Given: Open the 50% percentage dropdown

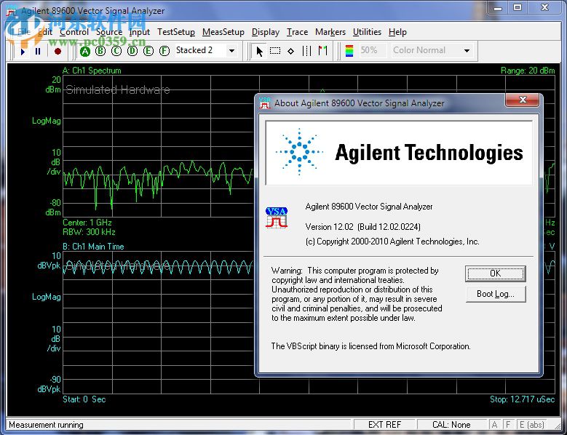Looking at the screenshot, I should click(x=369, y=51).
